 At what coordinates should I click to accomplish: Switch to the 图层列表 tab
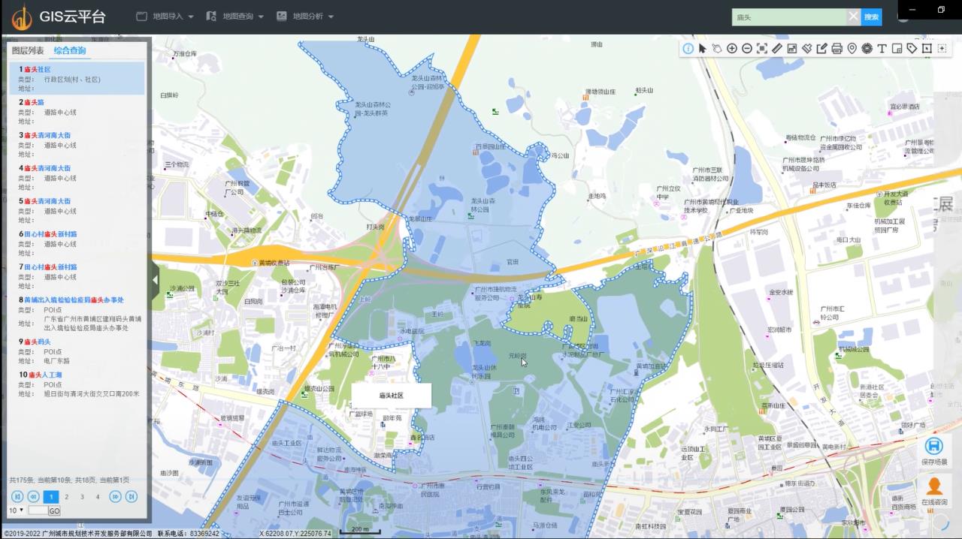28,50
